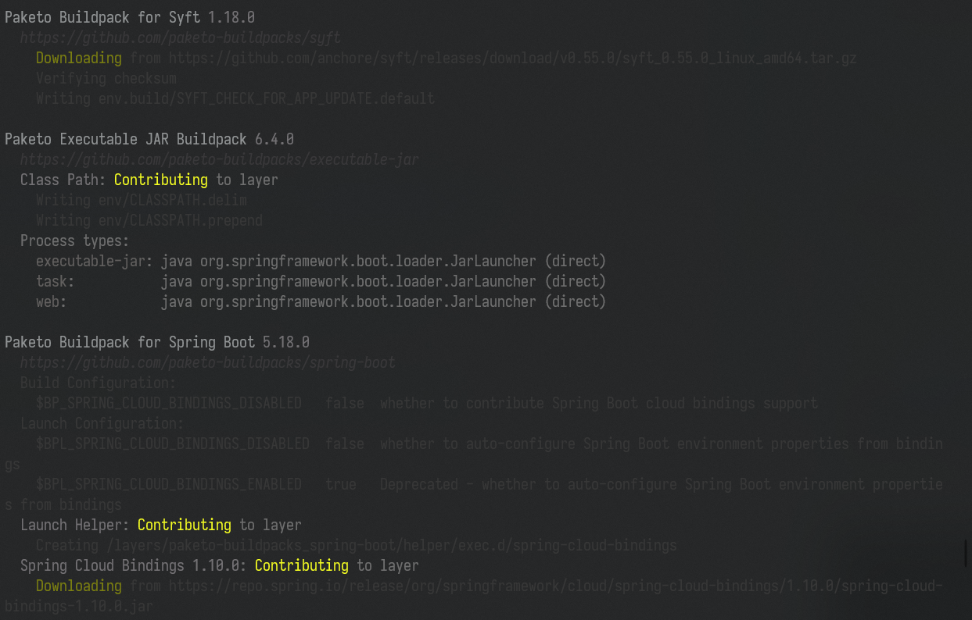This screenshot has height=620, width=972.
Task: Click 'Downloading' on the spring-cloud-bindings line
Action: coord(79,586)
